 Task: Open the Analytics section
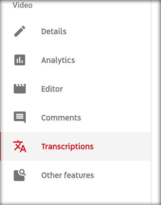pos(75,60)
